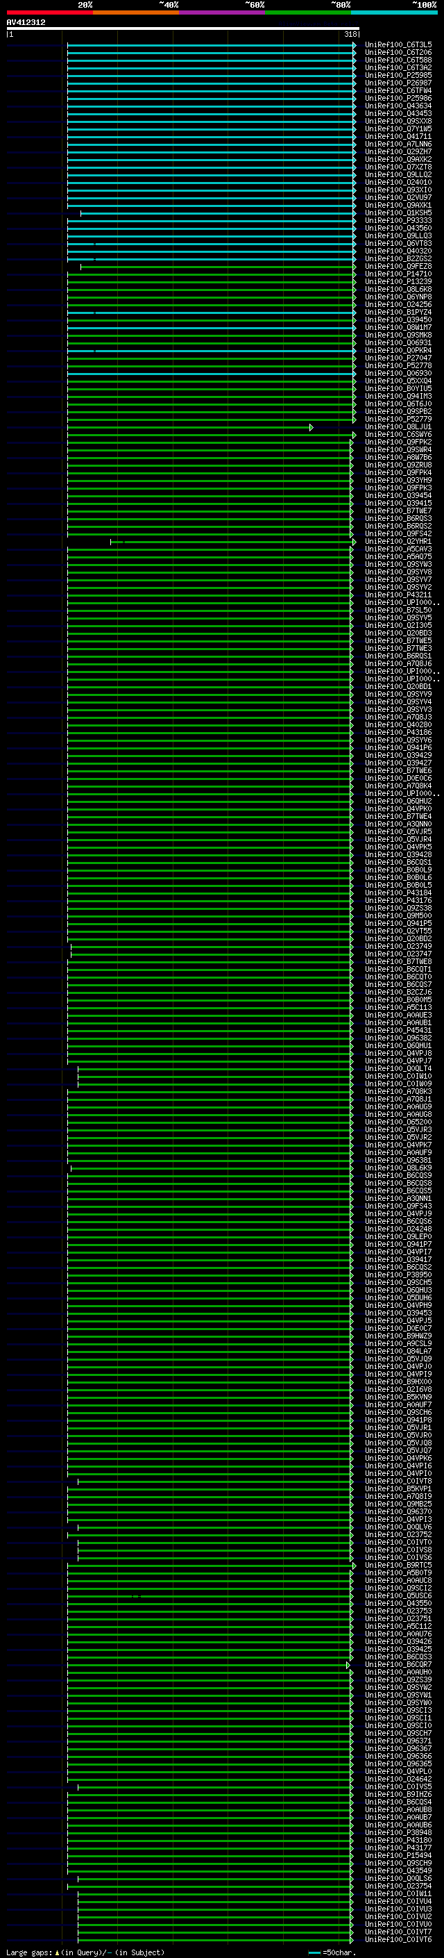The height and width of the screenshot is (1958, 444).
Task: Select hit label UniRef100_Q2VU97
Action: point(398,198)
